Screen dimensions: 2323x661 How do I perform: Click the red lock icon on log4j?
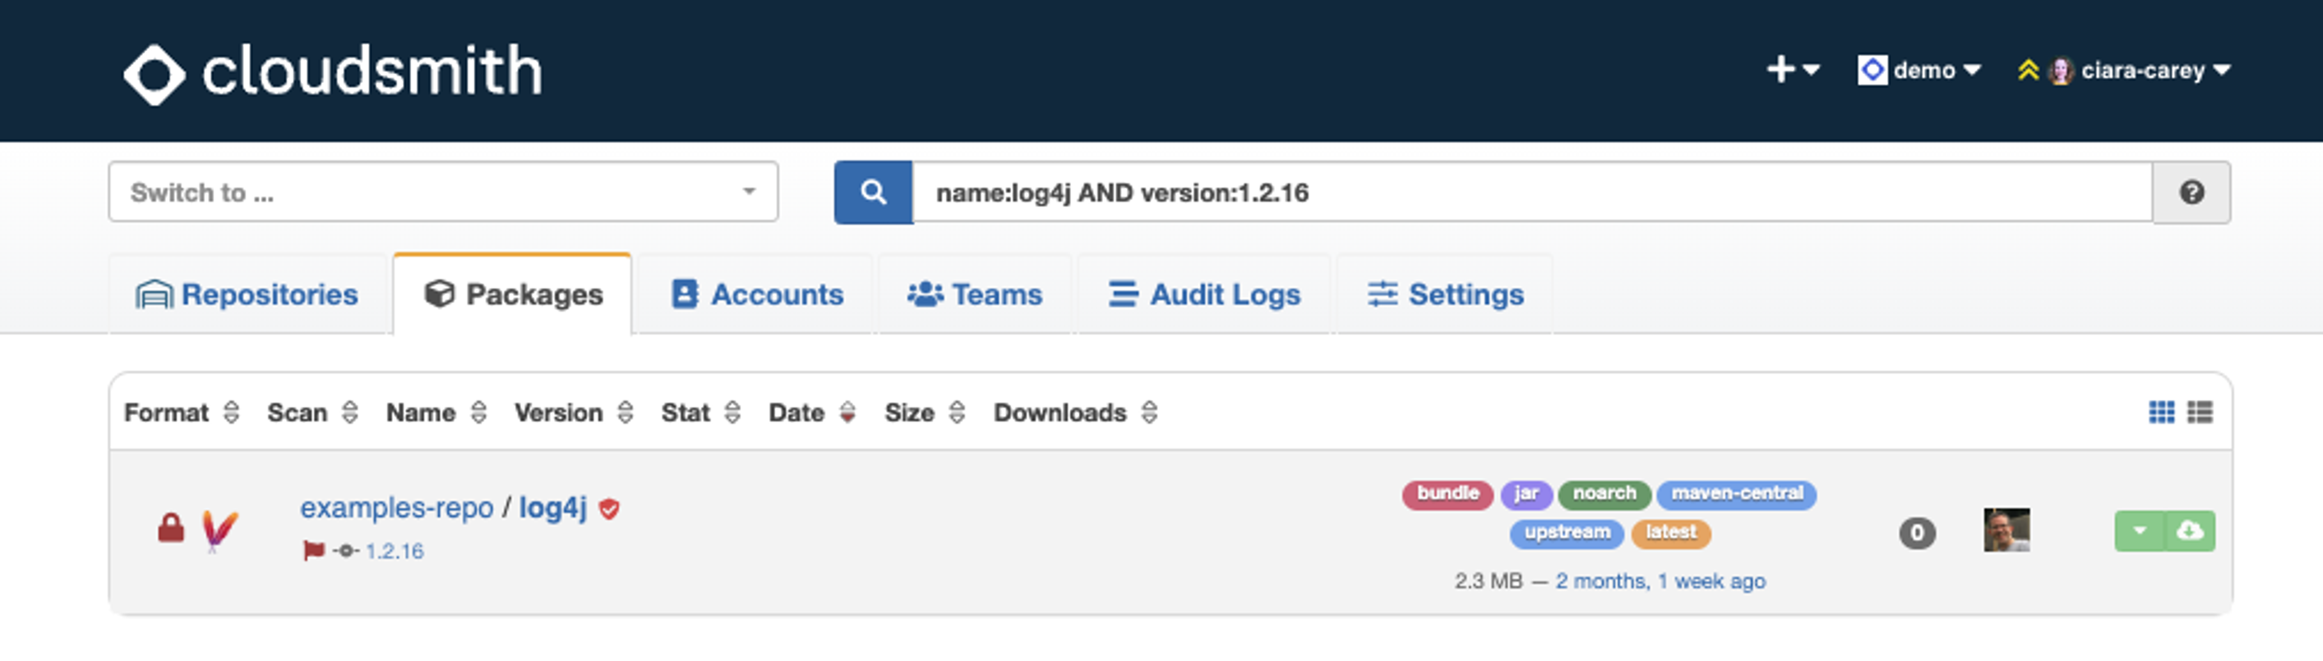171,529
